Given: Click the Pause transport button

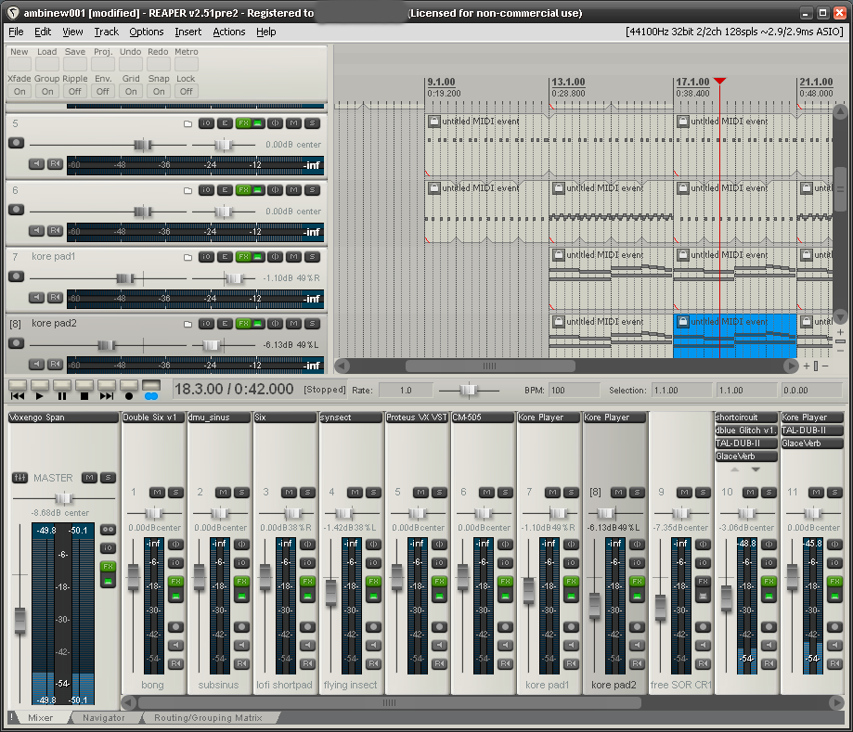Looking at the screenshot, I should [62, 390].
